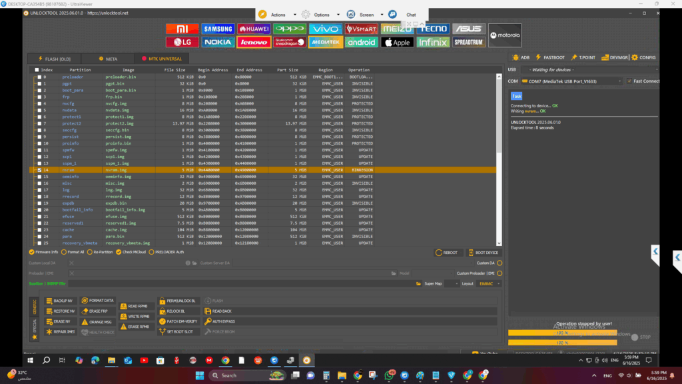
Task: Check the preloader partition row checkbox
Action: pyautogui.click(x=39, y=77)
